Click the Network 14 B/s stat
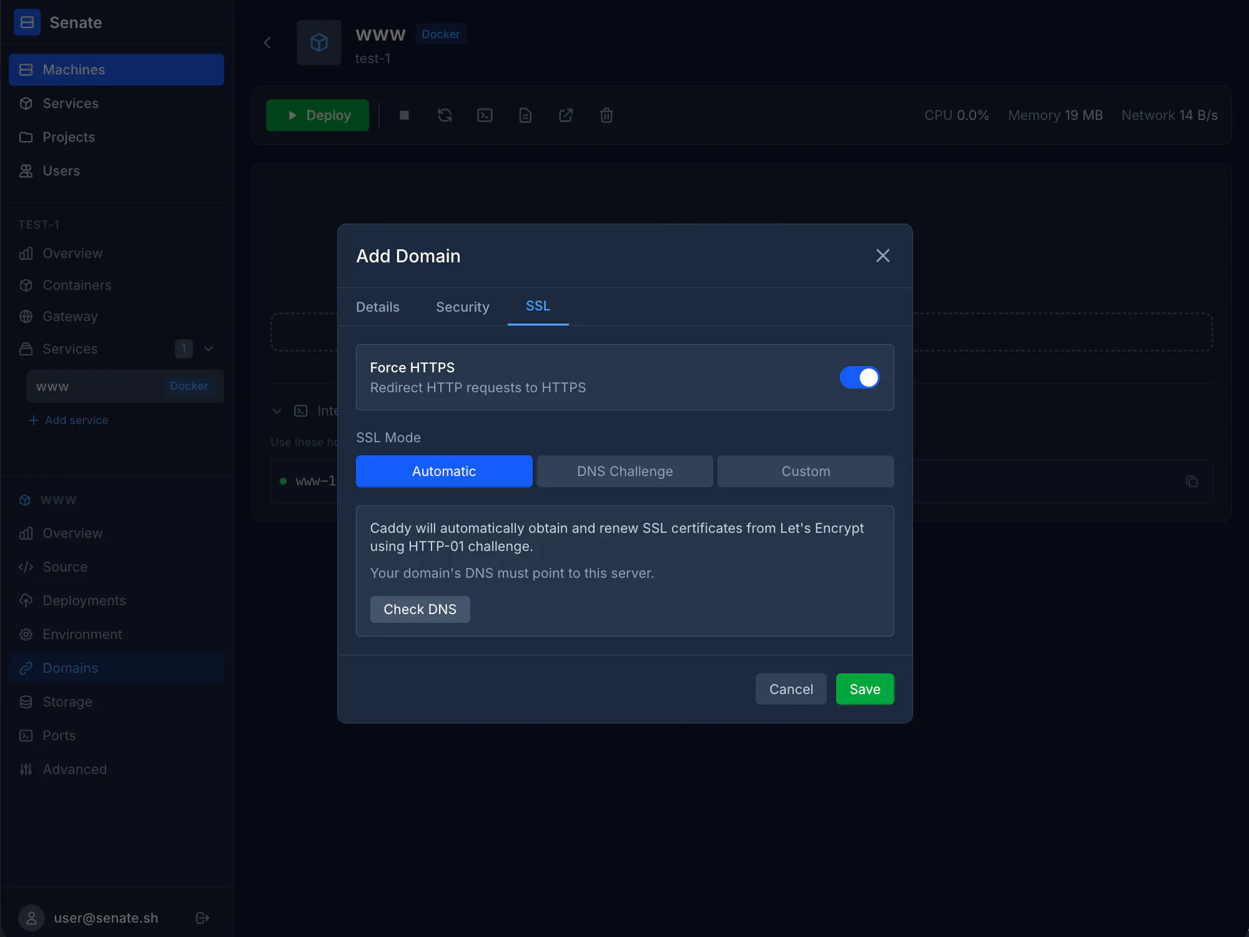The image size is (1249, 937). click(x=1169, y=115)
